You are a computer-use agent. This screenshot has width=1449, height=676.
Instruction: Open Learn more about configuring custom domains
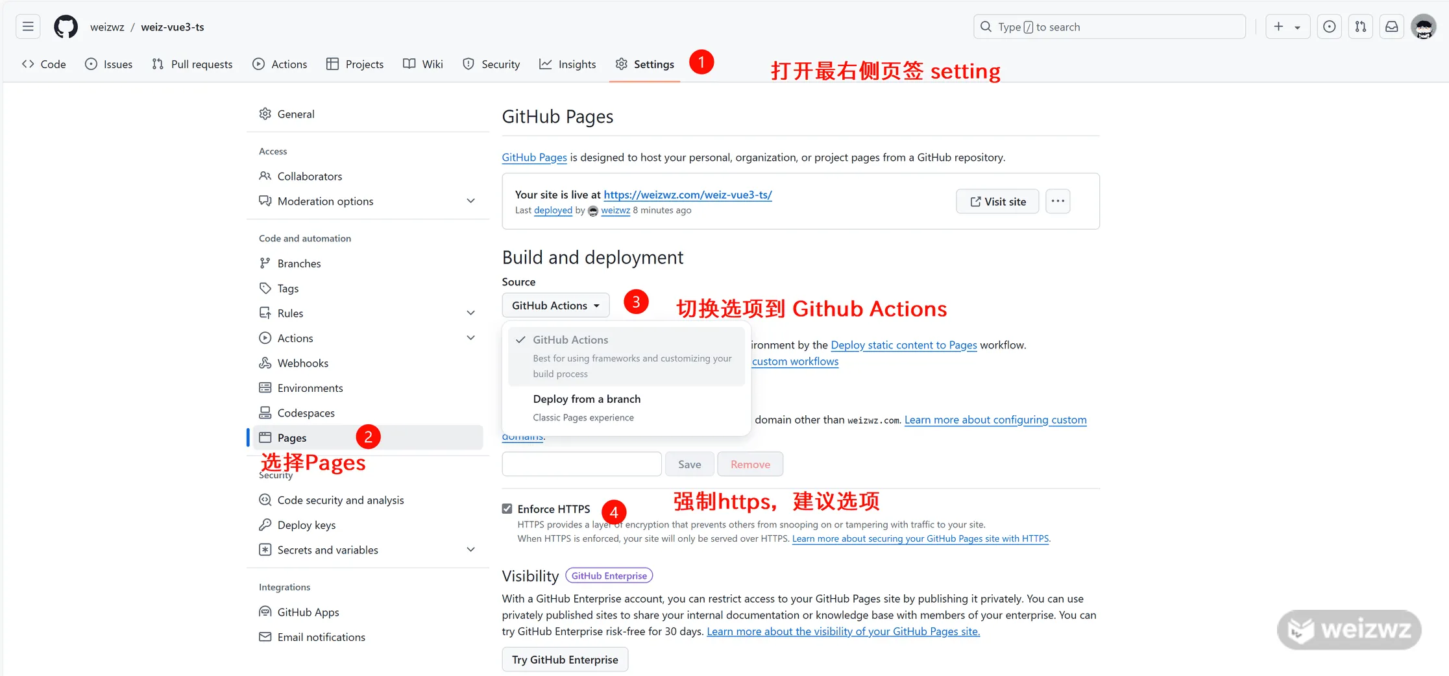995,420
